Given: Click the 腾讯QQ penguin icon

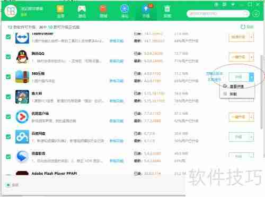Looking at the screenshot, I should pos(22,57).
